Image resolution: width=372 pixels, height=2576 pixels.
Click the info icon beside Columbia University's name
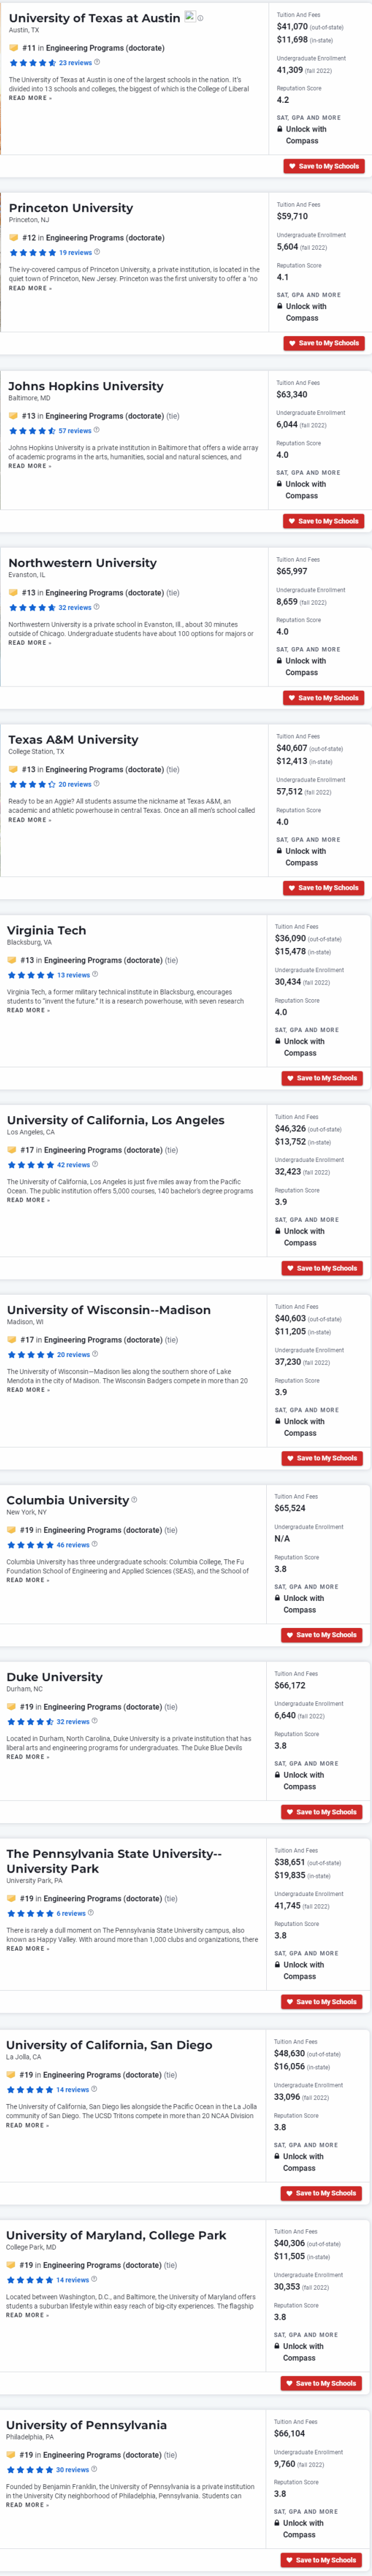pyautogui.click(x=134, y=1499)
